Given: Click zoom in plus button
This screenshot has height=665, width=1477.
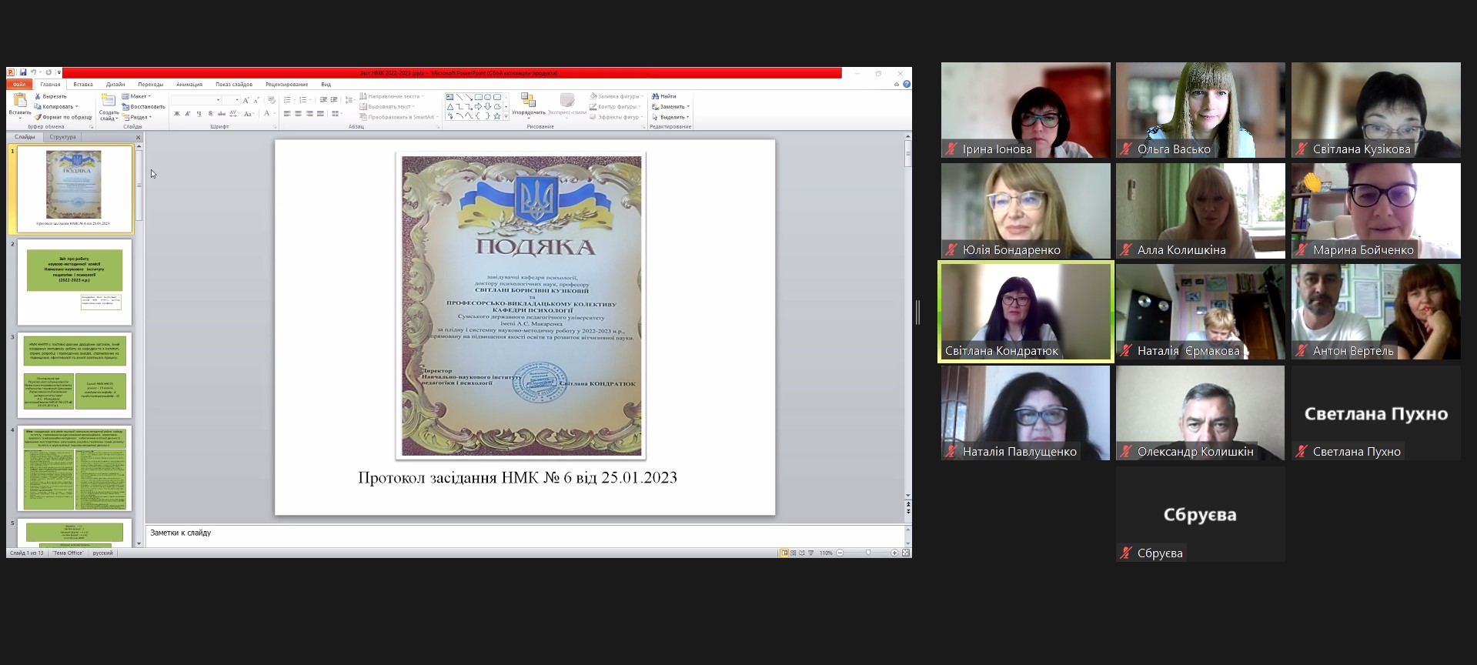Looking at the screenshot, I should 894,553.
